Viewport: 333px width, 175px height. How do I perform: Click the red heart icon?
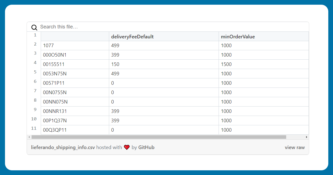(x=127, y=147)
